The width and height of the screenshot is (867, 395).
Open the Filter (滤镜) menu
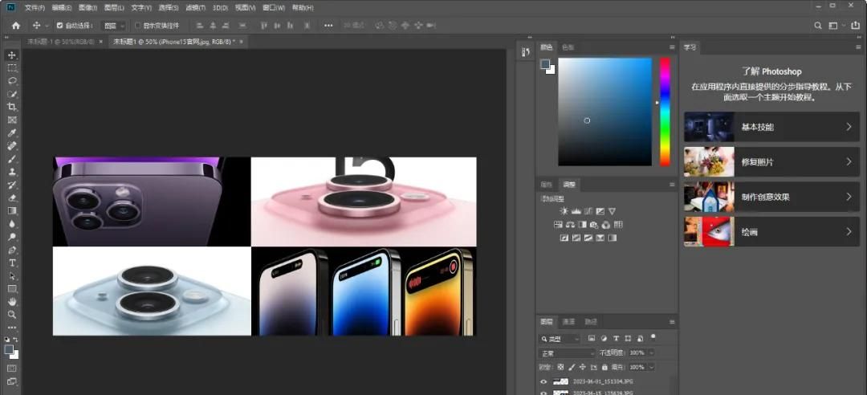point(195,8)
